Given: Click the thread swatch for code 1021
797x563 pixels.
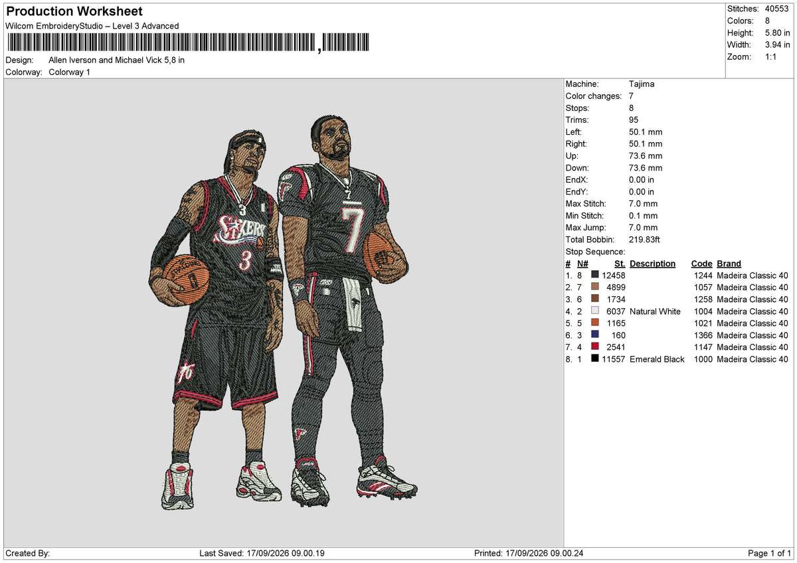Looking at the screenshot, I should coord(595,323).
